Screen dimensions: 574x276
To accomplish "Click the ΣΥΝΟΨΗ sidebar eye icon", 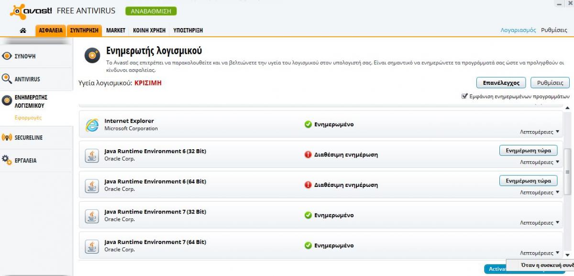I will pyautogui.click(x=7, y=56).
